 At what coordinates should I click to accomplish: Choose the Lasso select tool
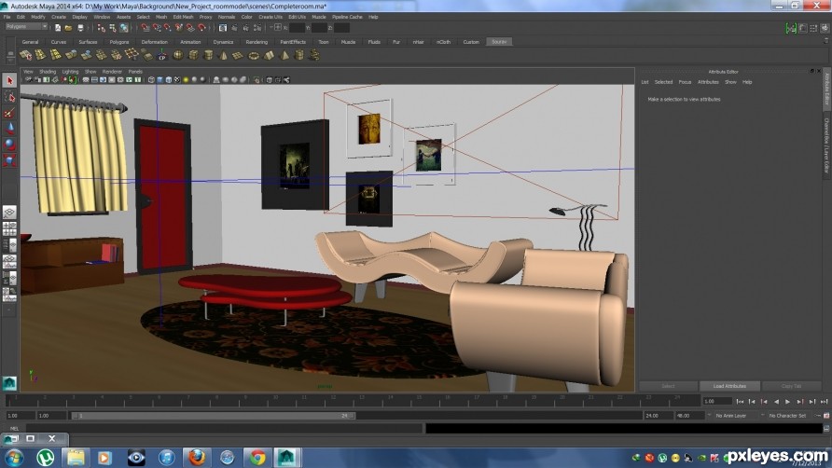[x=9, y=97]
